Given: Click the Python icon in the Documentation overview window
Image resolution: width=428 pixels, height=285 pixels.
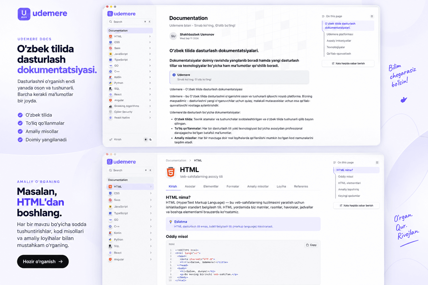Looking at the screenshot, I should coord(111,83).
